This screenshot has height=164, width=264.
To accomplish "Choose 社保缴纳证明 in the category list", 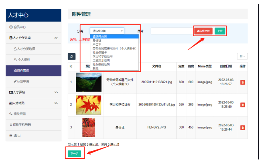I will click(x=114, y=64).
